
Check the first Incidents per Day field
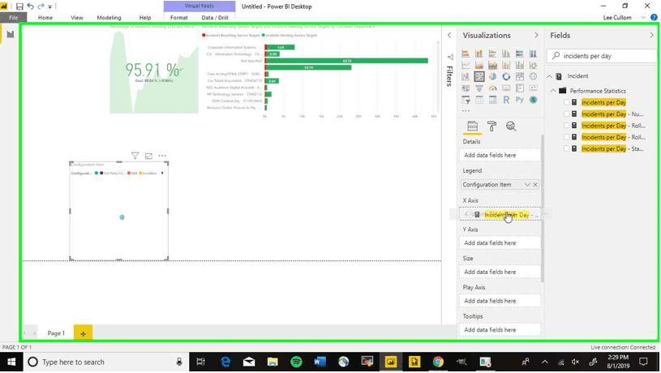click(x=567, y=102)
